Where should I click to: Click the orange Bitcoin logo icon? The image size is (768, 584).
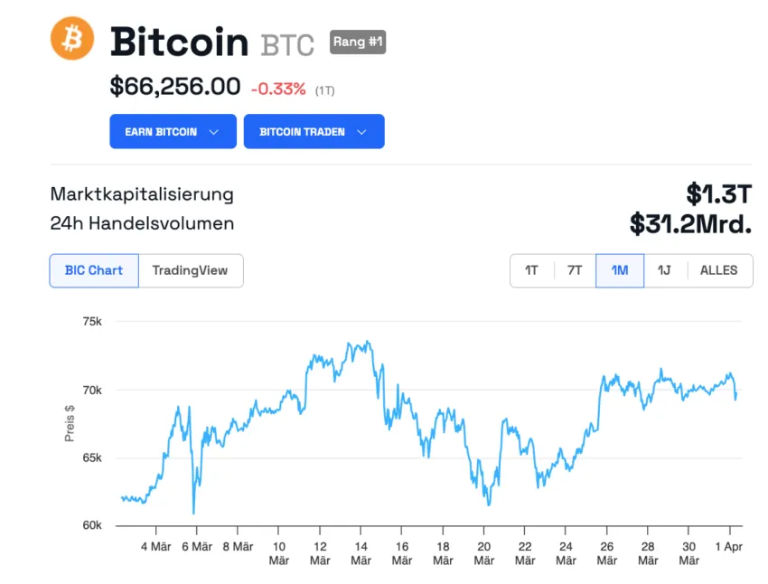[72, 39]
